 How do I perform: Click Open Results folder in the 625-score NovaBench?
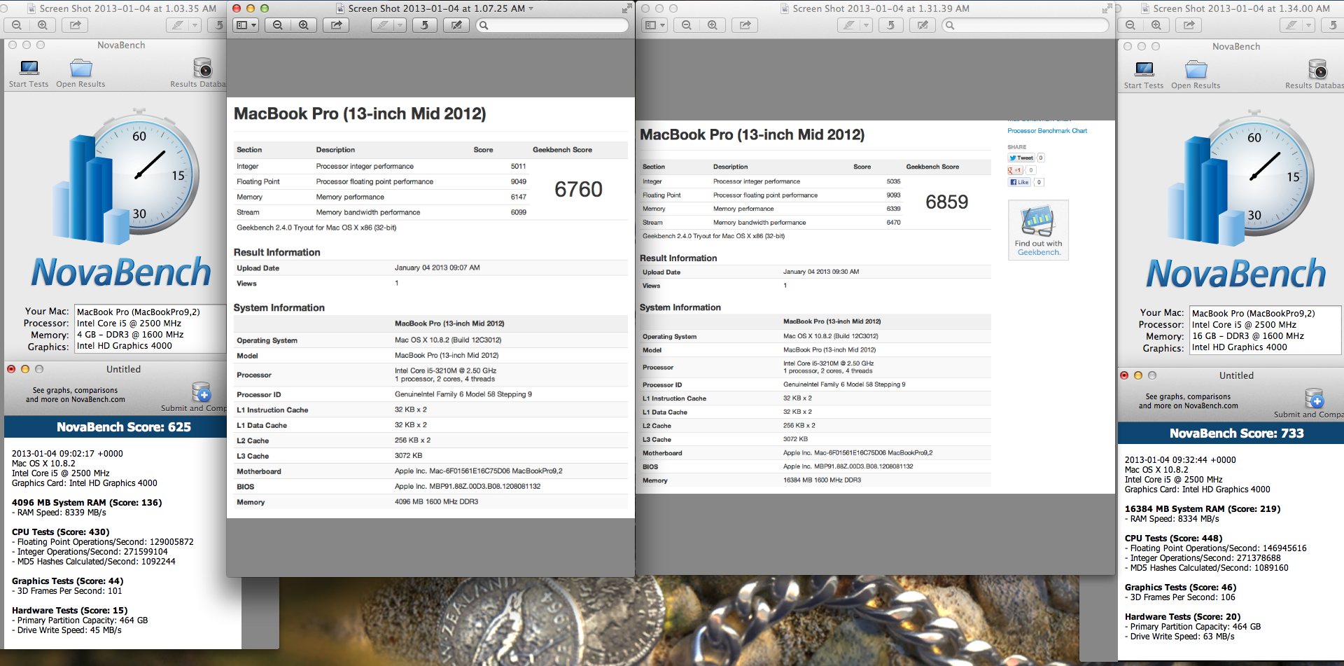[81, 69]
